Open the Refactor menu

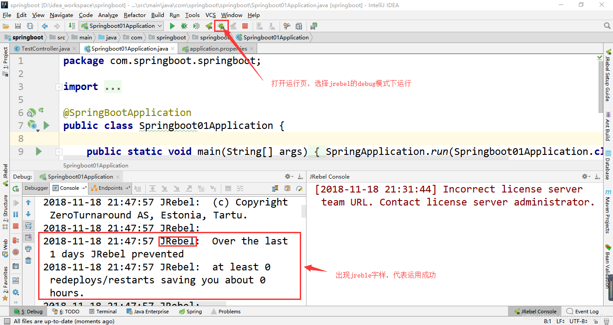pos(135,15)
